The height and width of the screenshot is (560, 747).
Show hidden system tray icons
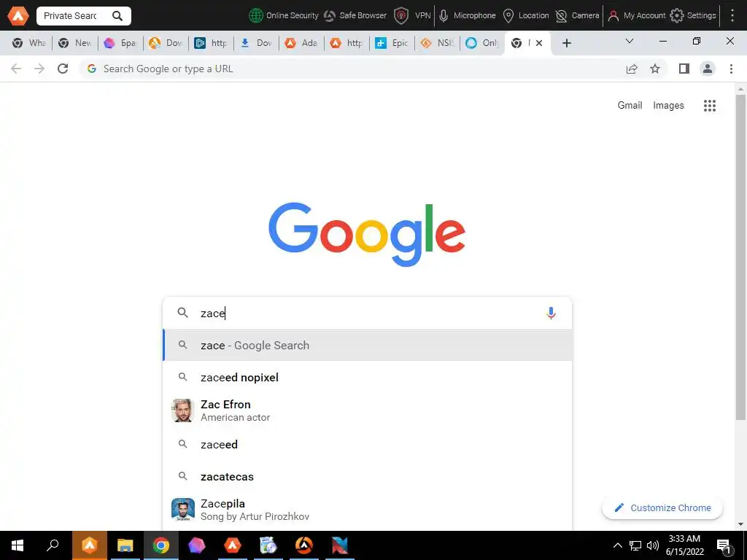click(617, 545)
